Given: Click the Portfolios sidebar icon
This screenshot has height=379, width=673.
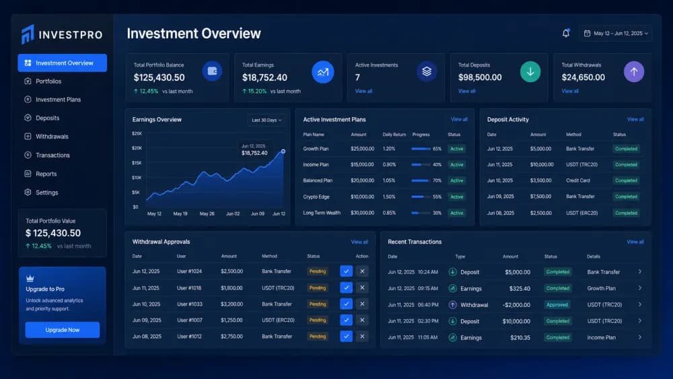Looking at the screenshot, I should (28, 81).
